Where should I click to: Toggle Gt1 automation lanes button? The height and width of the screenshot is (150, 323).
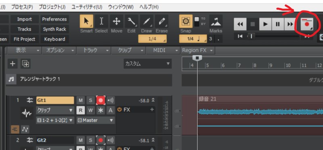tap(25, 129)
